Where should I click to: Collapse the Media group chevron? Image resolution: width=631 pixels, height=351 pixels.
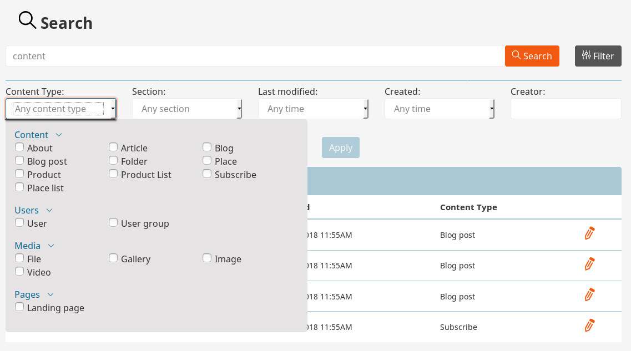pyautogui.click(x=51, y=246)
